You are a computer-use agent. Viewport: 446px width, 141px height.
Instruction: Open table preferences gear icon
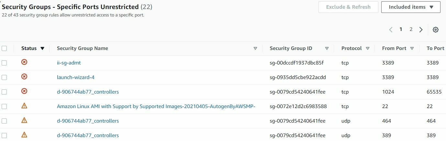tap(436, 30)
